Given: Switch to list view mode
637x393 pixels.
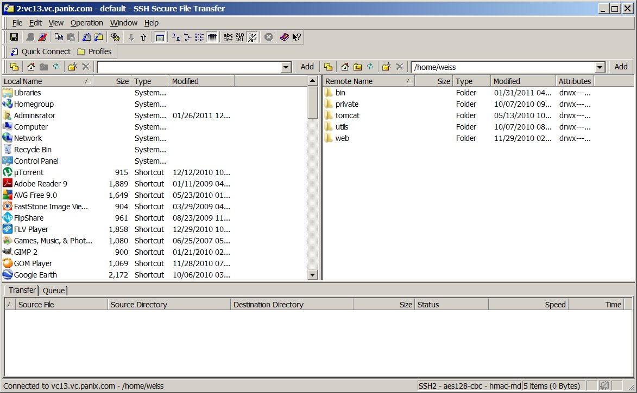Looking at the screenshot, I should [x=199, y=37].
